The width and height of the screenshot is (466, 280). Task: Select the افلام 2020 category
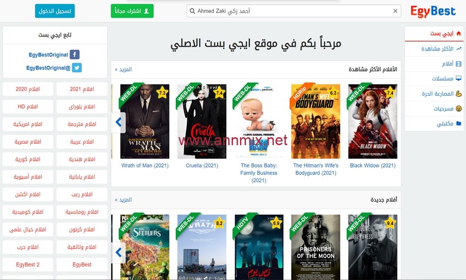27,89
